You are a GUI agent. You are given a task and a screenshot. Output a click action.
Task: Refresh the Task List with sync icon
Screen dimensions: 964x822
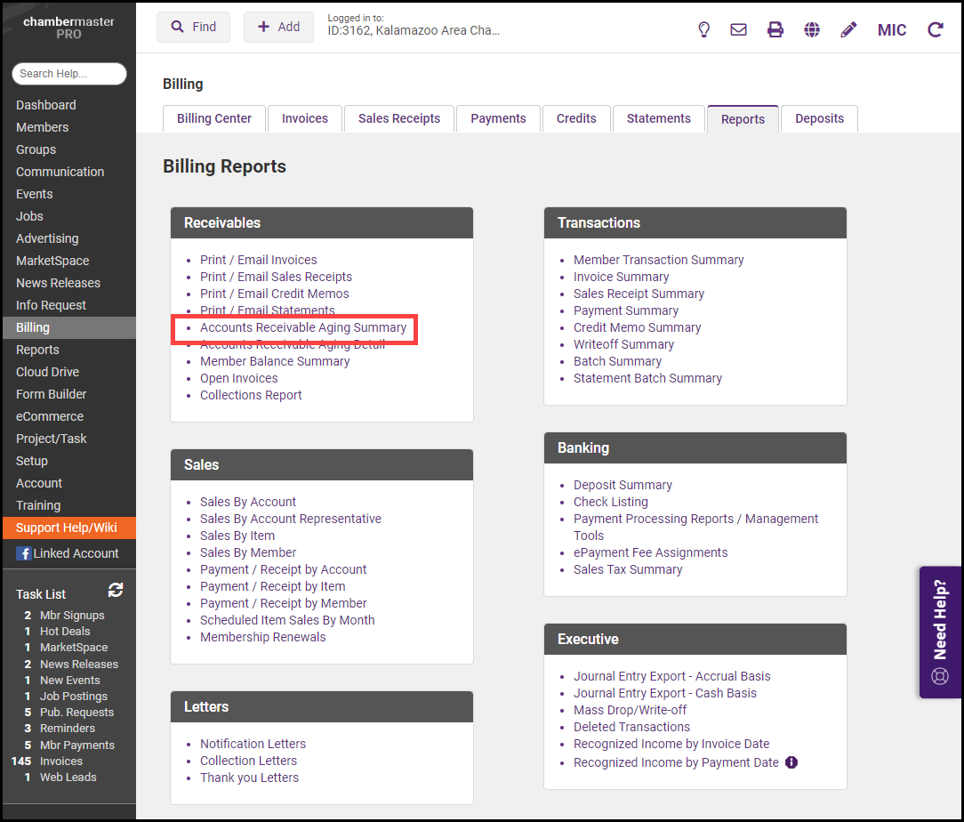[x=116, y=590]
